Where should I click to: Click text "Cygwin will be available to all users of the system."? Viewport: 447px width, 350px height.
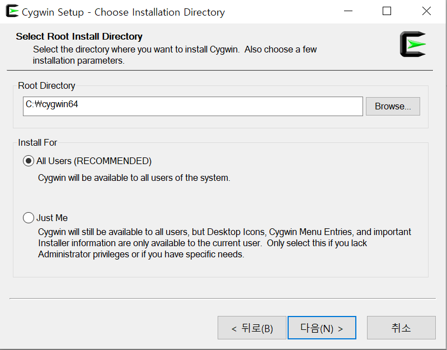coord(134,178)
